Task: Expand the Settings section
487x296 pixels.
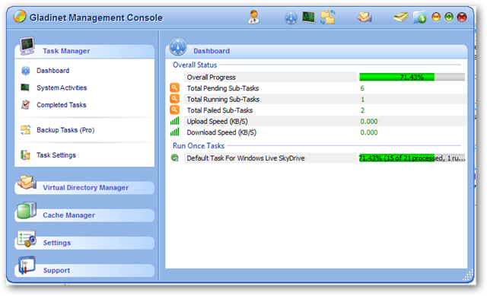Action: [84, 243]
